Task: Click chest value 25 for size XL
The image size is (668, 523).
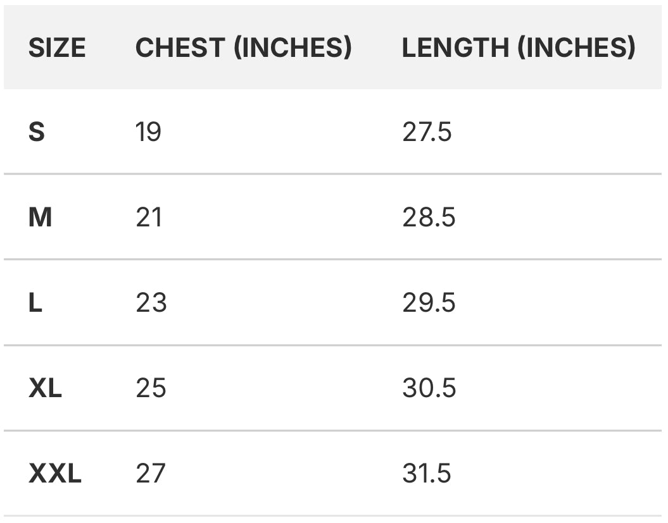Action: click(x=151, y=388)
